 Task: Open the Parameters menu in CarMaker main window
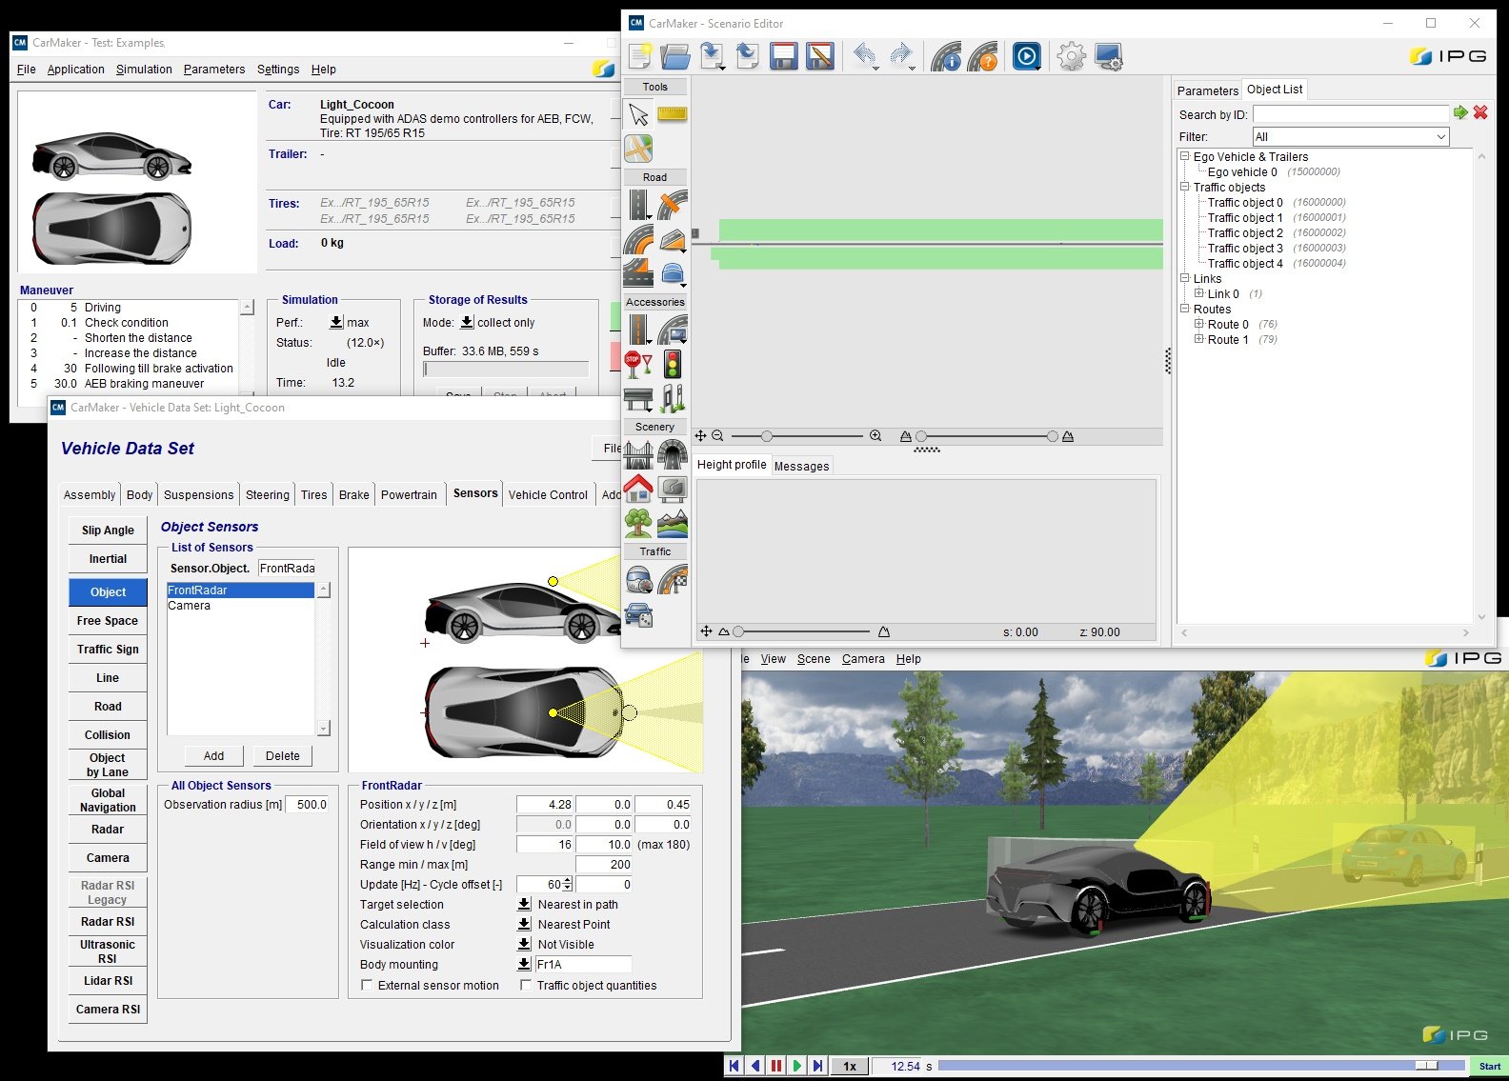tap(214, 70)
